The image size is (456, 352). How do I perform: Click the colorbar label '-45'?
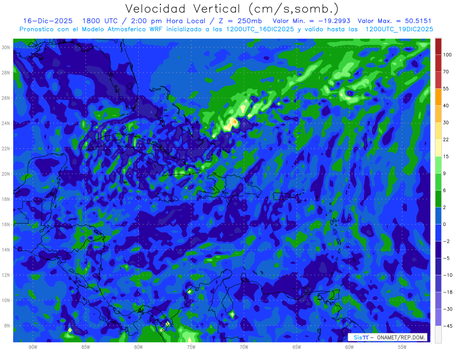click(447, 326)
